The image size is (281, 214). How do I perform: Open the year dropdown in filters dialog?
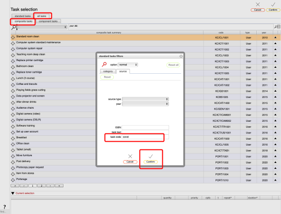(x=145, y=104)
